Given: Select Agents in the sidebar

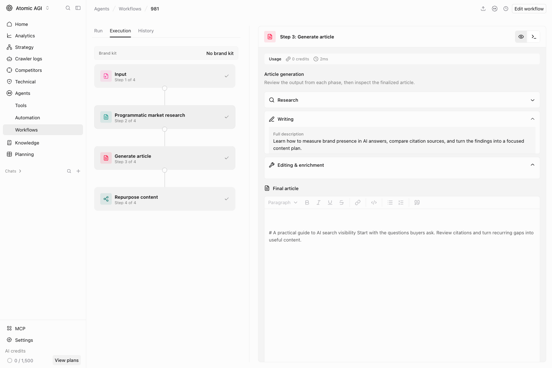Looking at the screenshot, I should pos(43,93).
